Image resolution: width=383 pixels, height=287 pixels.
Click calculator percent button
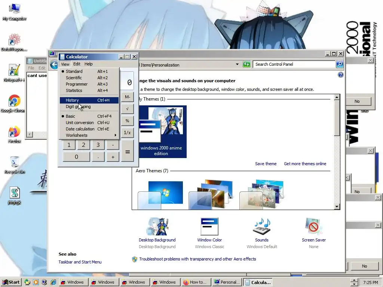pos(128,121)
